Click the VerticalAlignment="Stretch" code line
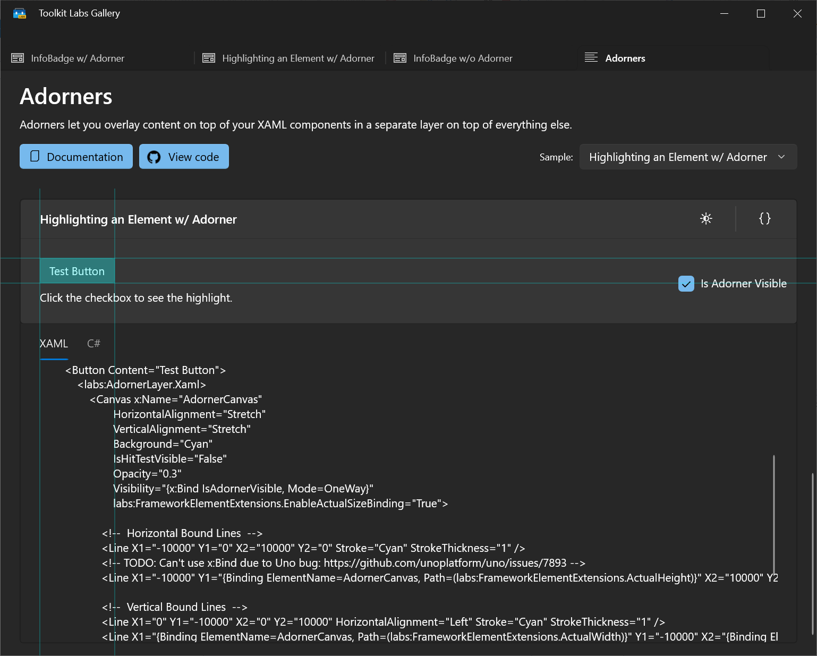This screenshot has height=656, width=817. click(182, 429)
